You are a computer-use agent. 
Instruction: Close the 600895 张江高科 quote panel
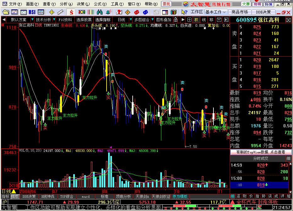tap(288, 20)
